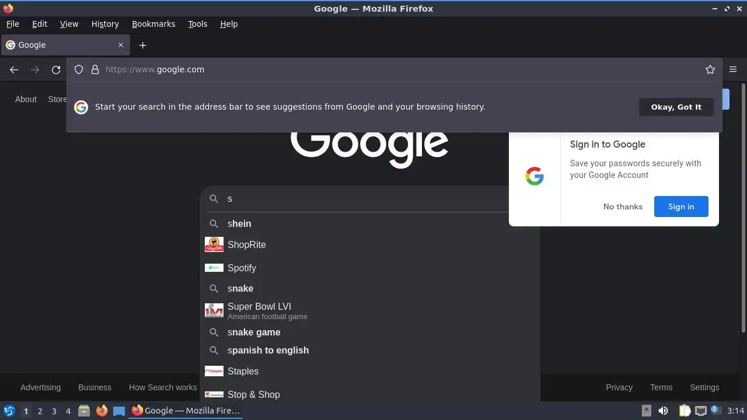Click the blue 'Sign in' button
The width and height of the screenshot is (747, 420).
(681, 206)
